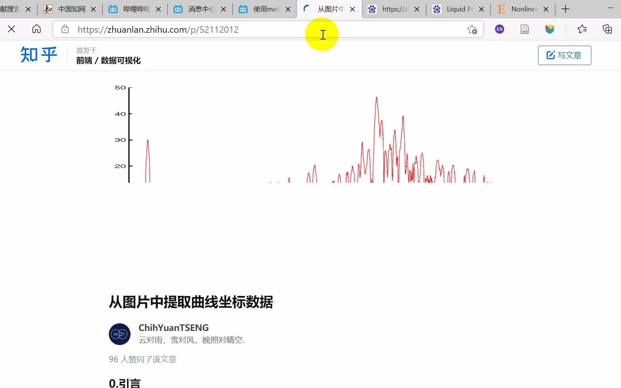Close the 使用mat tab
Viewport: 621px width, 388px height.
click(288, 9)
